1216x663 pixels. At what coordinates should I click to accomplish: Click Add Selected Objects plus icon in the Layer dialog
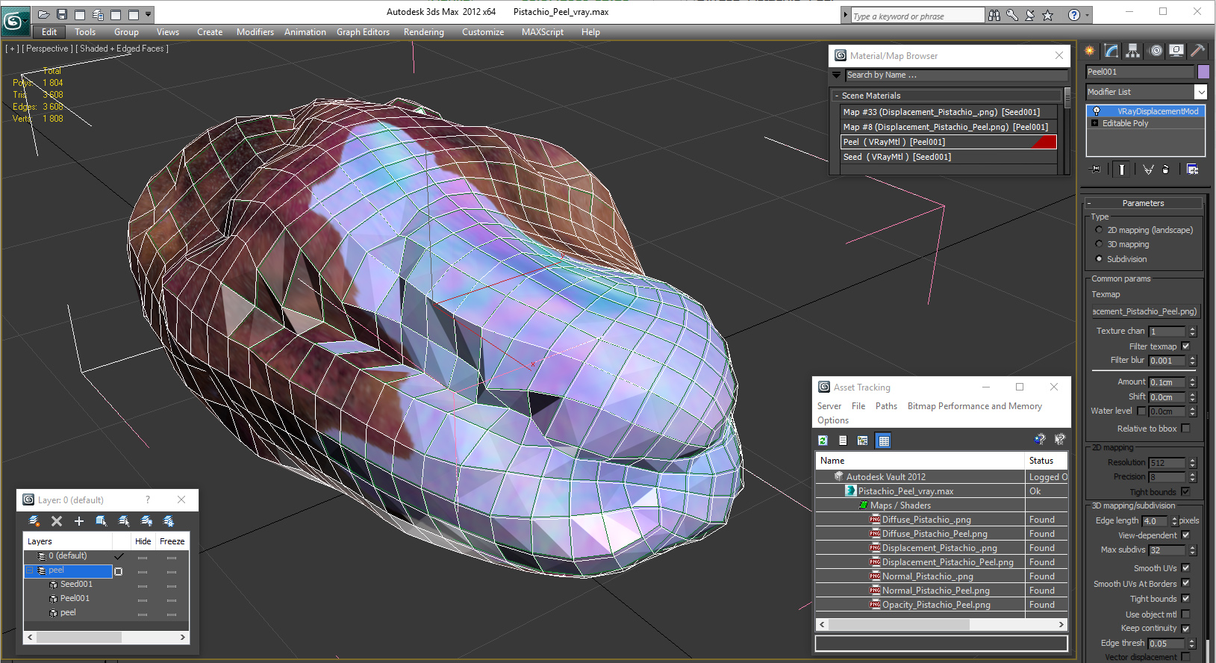click(79, 521)
